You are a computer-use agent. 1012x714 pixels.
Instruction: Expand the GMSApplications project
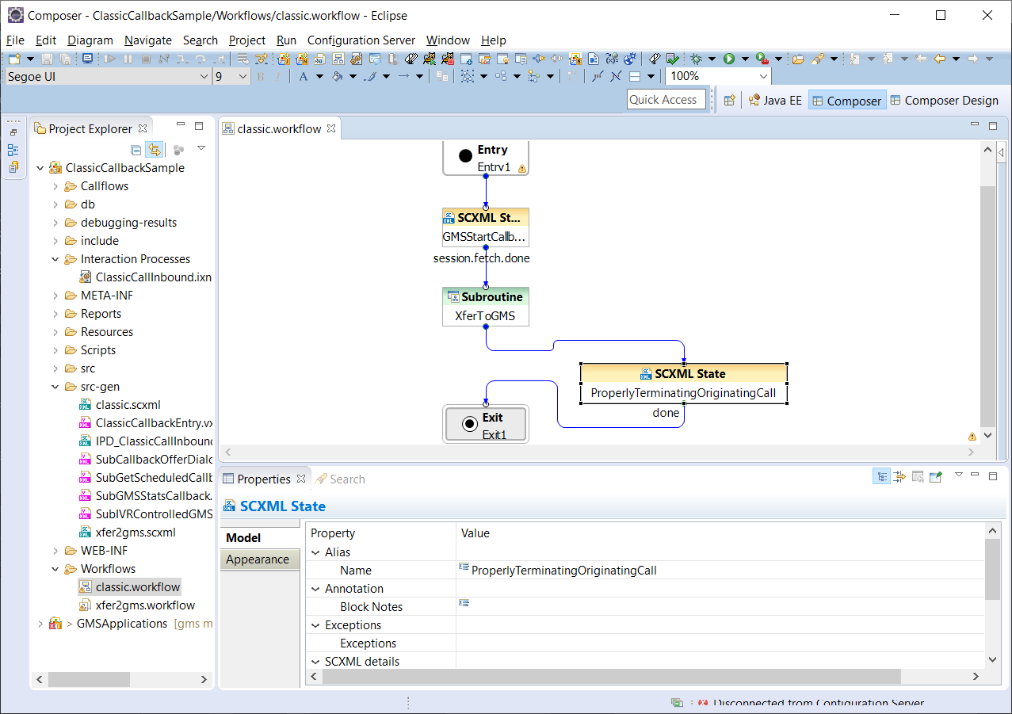coord(40,624)
